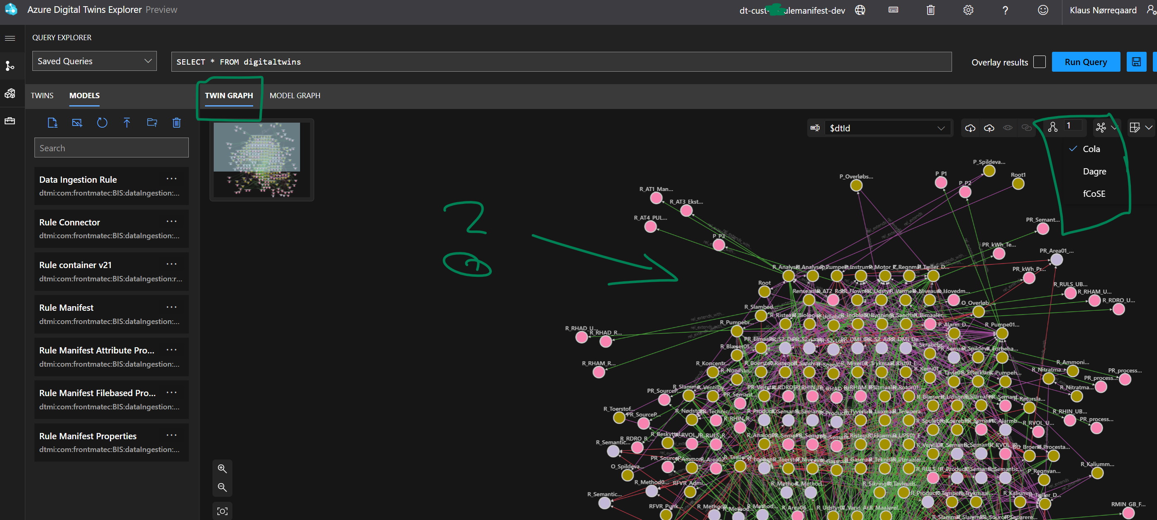Select the Rule Manifest Attribute Pro... model
The image size is (1157, 520).
(x=111, y=357)
